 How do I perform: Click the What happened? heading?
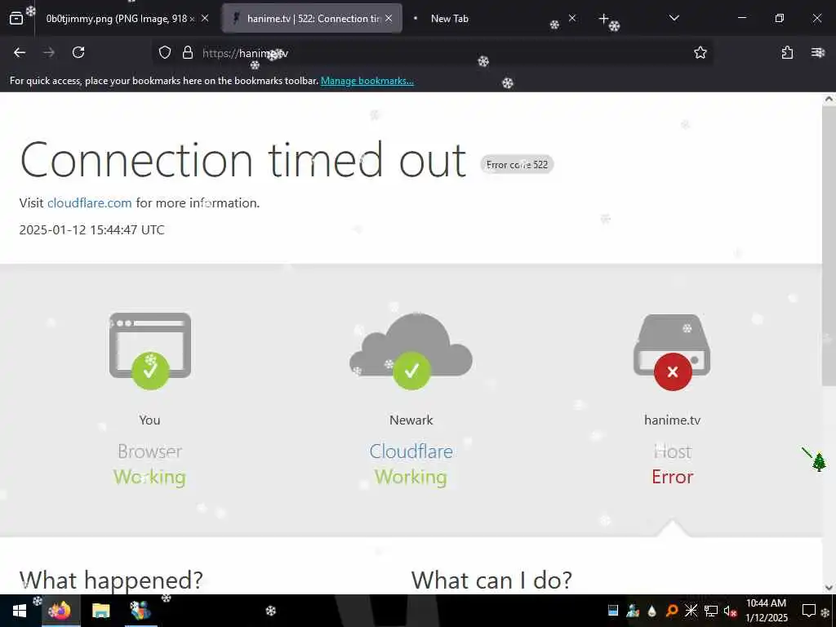(x=111, y=580)
